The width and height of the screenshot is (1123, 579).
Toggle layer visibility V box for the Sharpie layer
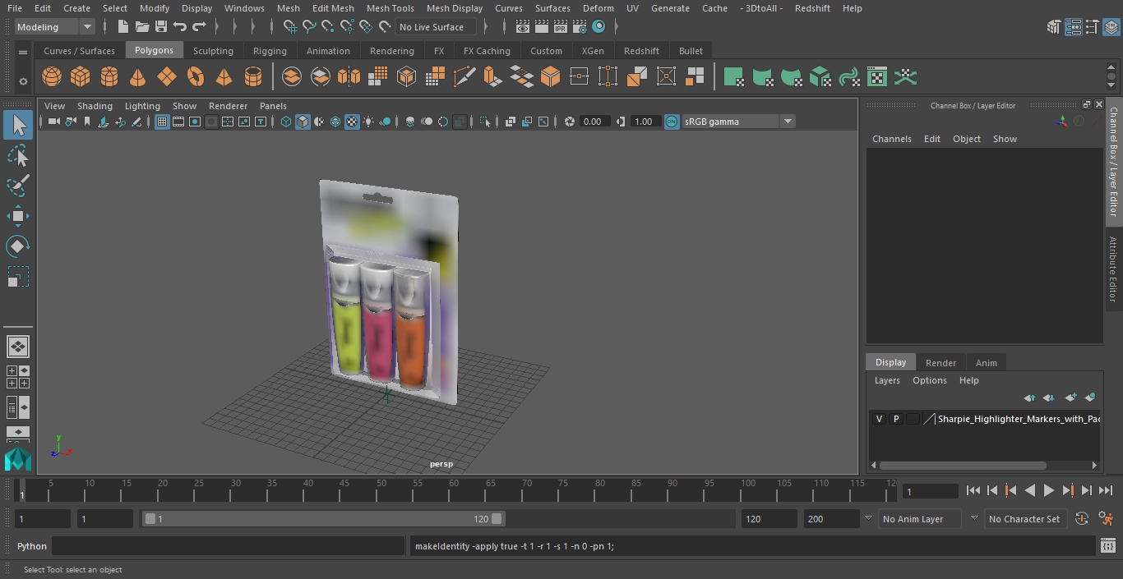[x=879, y=419]
